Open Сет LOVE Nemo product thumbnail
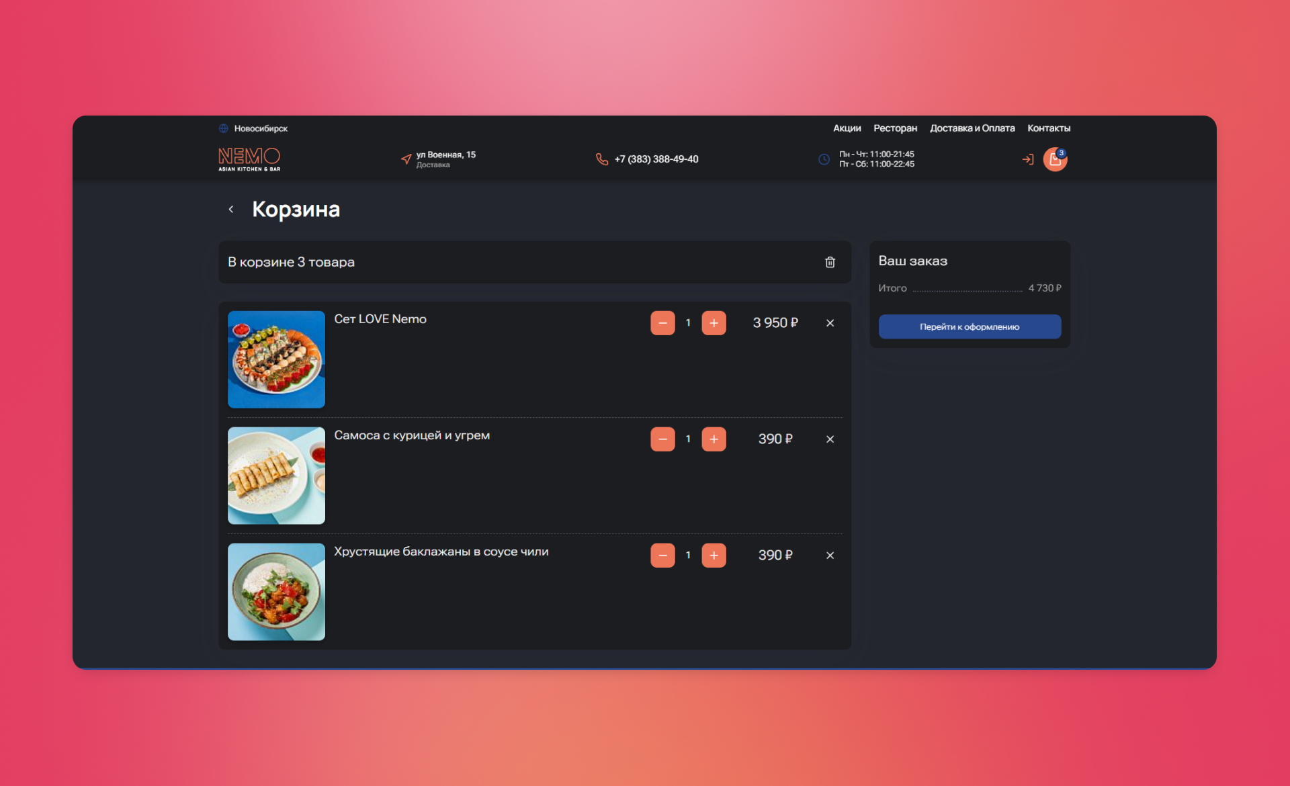Screen dimensions: 1290x786 coord(276,359)
